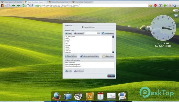Open the favorites star icon

coord(151,5)
